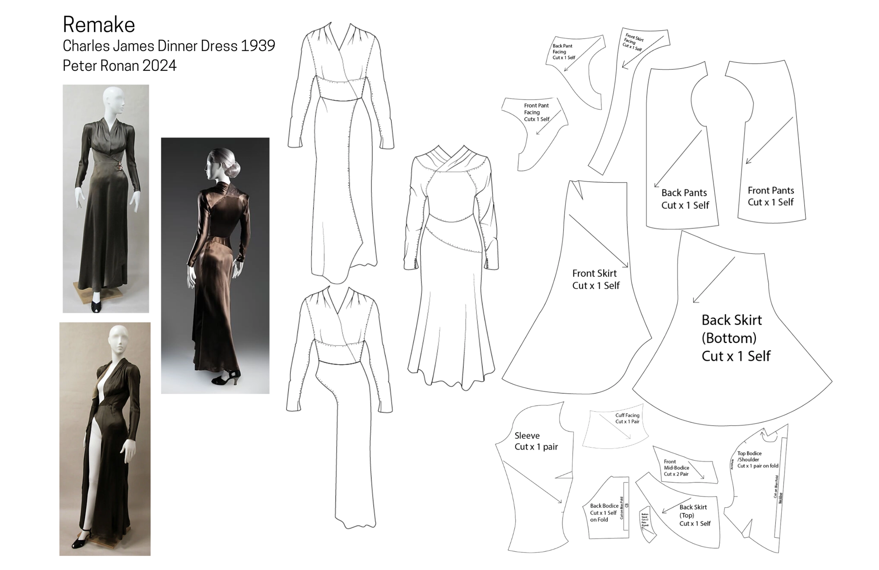Click the Front Skirt Cut x 1 Self label

[x=595, y=279]
